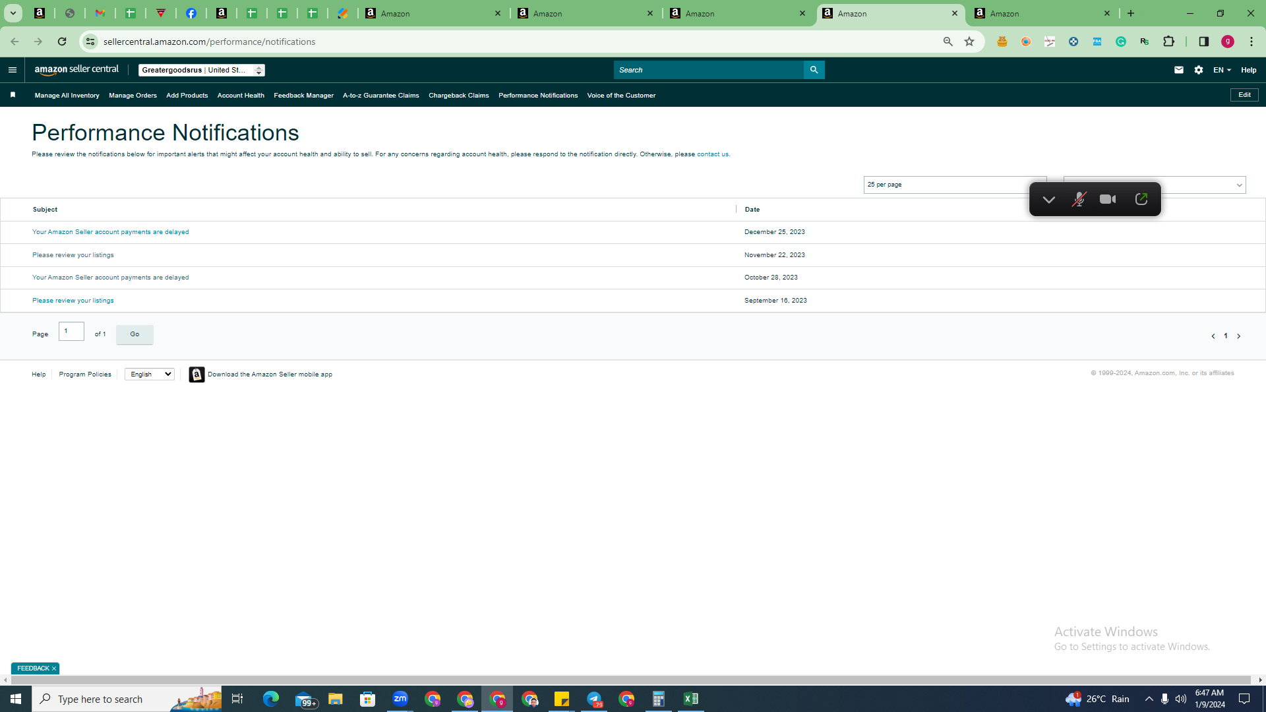Open the tab search dropdown arrow
The image size is (1266, 712).
click(13, 13)
